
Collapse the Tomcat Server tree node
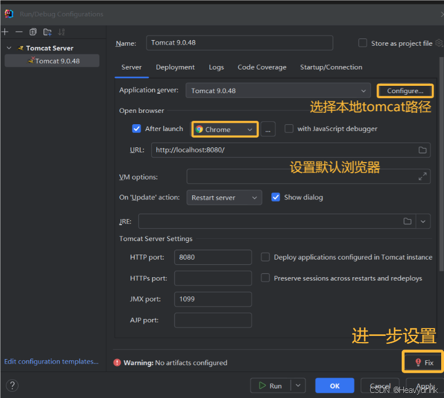[x=9, y=48]
